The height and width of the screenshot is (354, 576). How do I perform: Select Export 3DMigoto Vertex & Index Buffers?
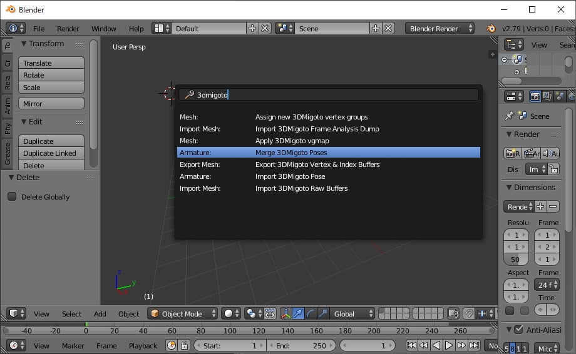[x=329, y=164]
